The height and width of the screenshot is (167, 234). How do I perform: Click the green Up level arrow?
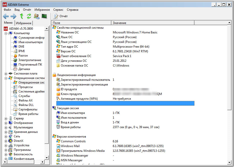22,16
